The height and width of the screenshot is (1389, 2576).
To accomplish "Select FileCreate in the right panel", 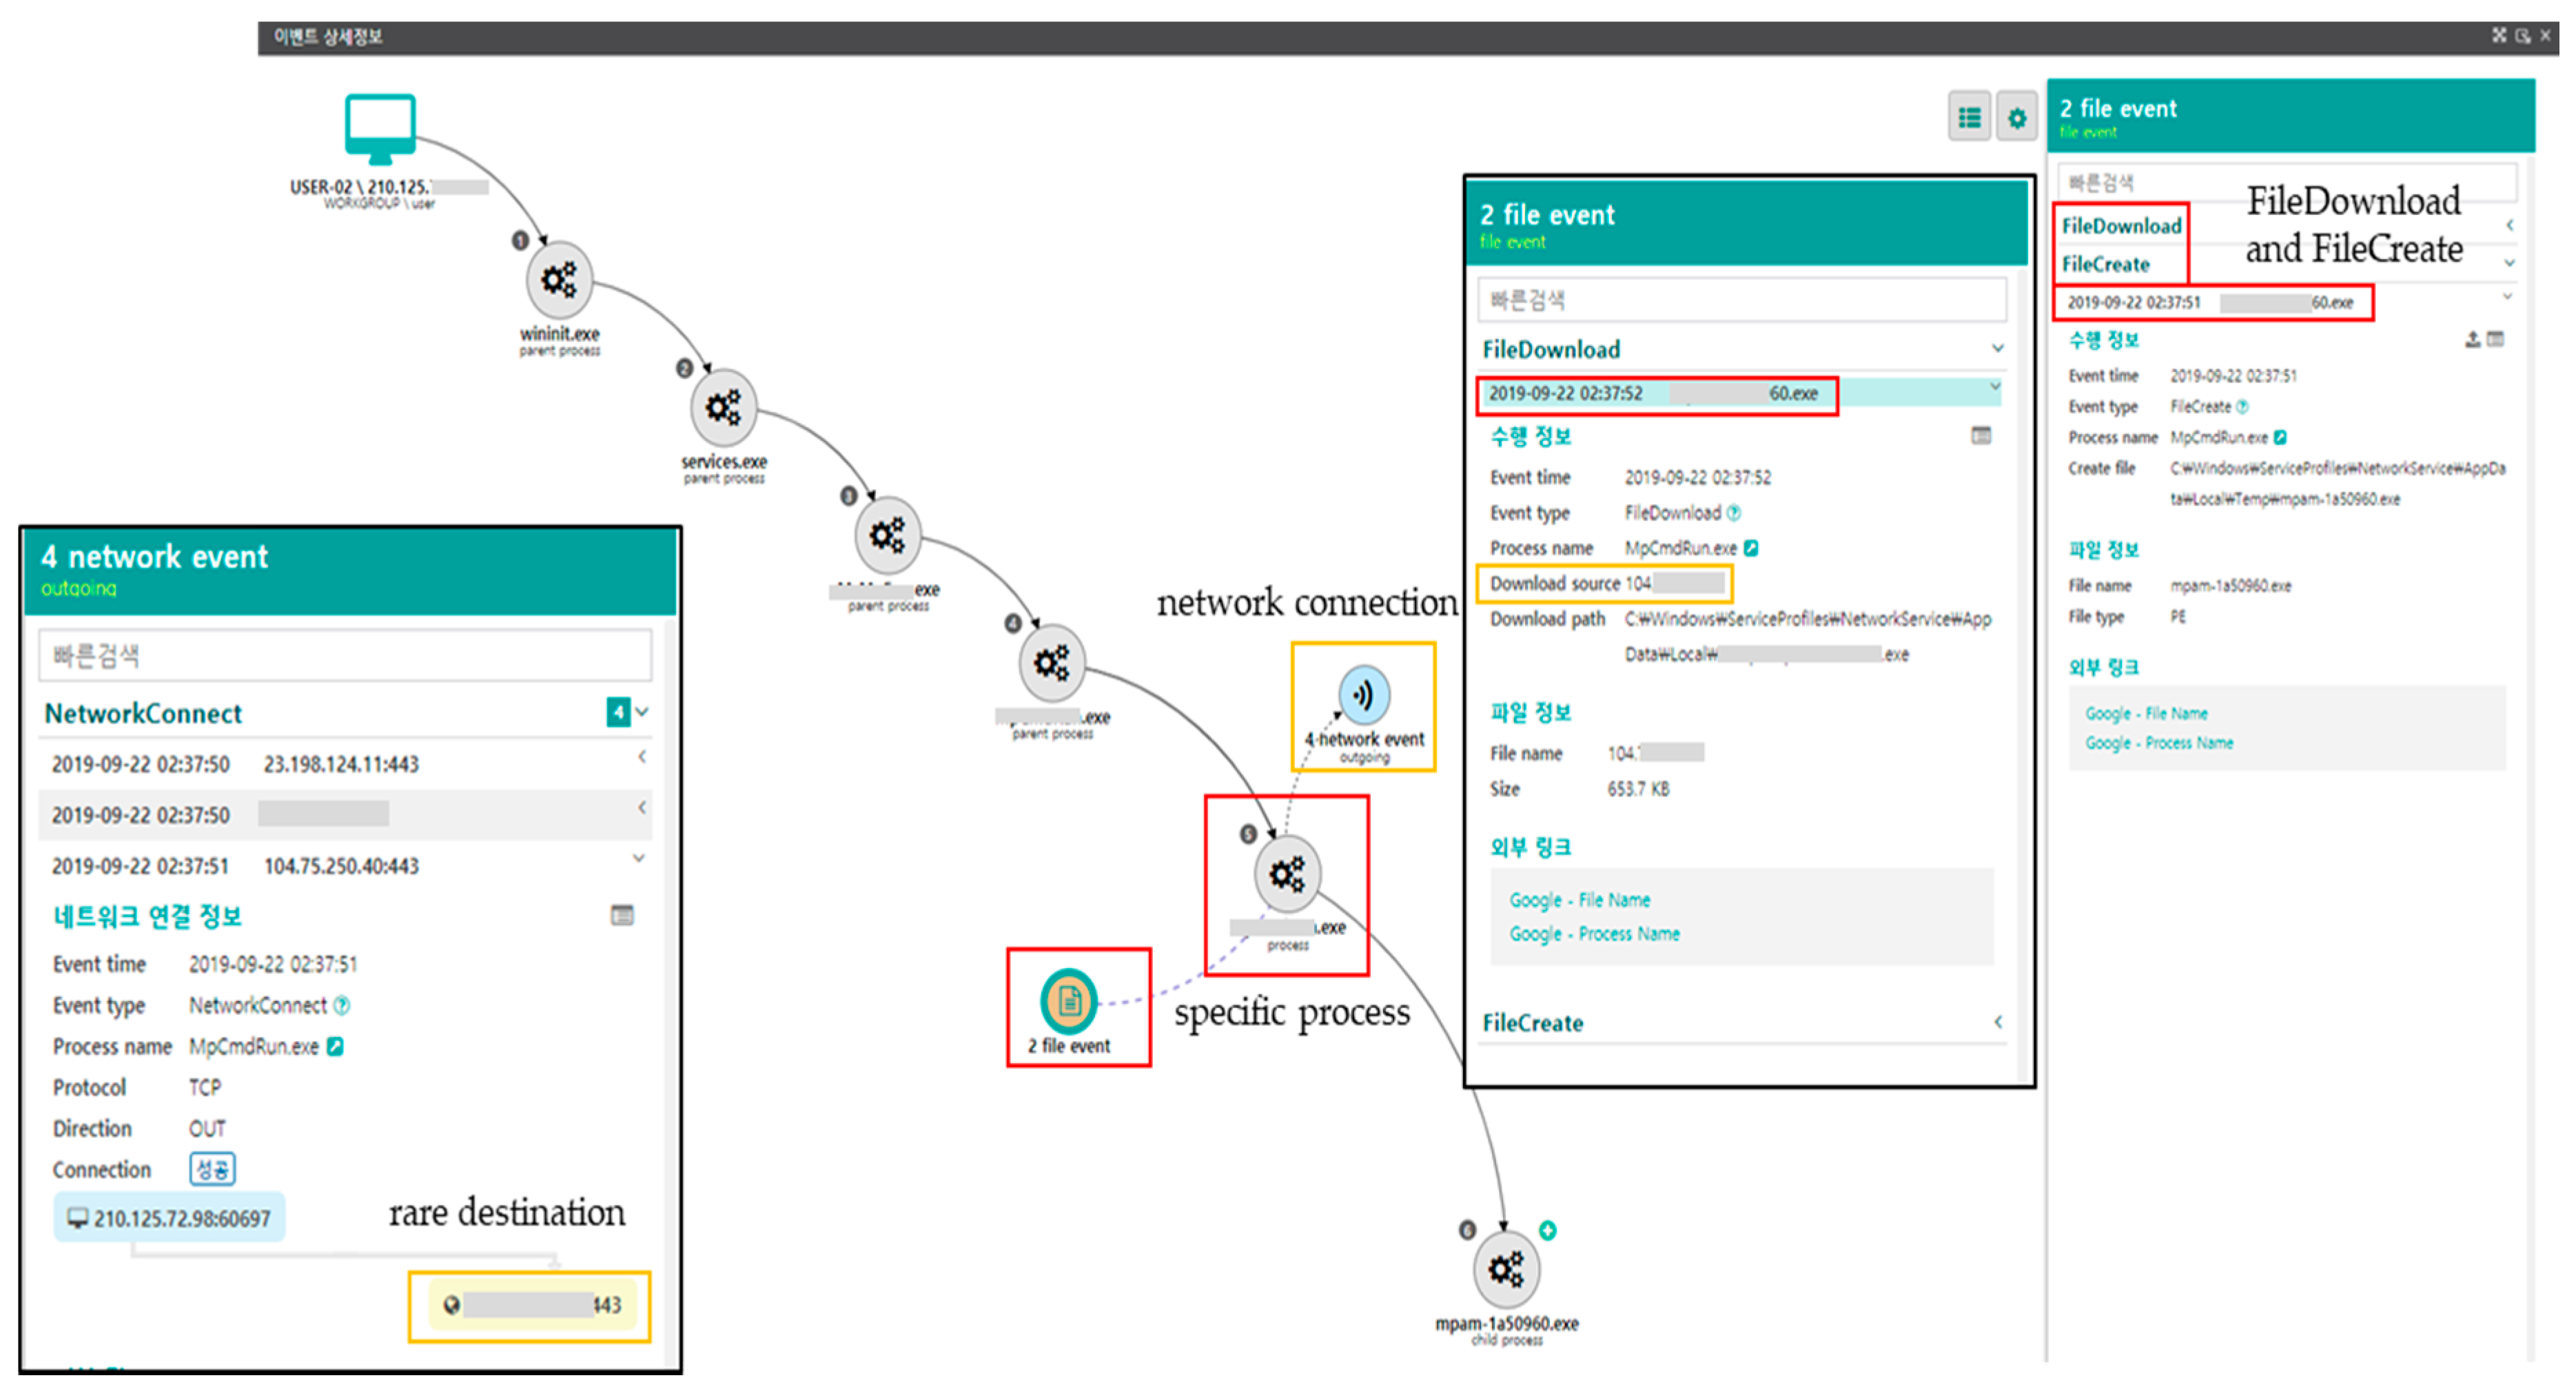I will (2105, 264).
